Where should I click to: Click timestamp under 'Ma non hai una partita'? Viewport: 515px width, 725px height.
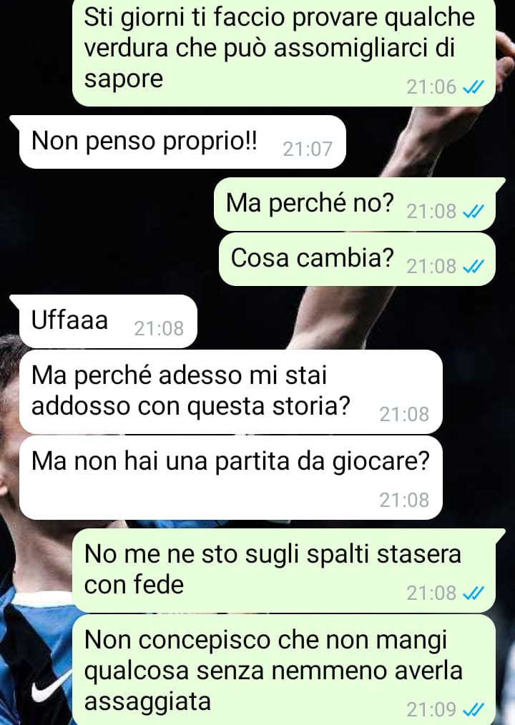404,500
